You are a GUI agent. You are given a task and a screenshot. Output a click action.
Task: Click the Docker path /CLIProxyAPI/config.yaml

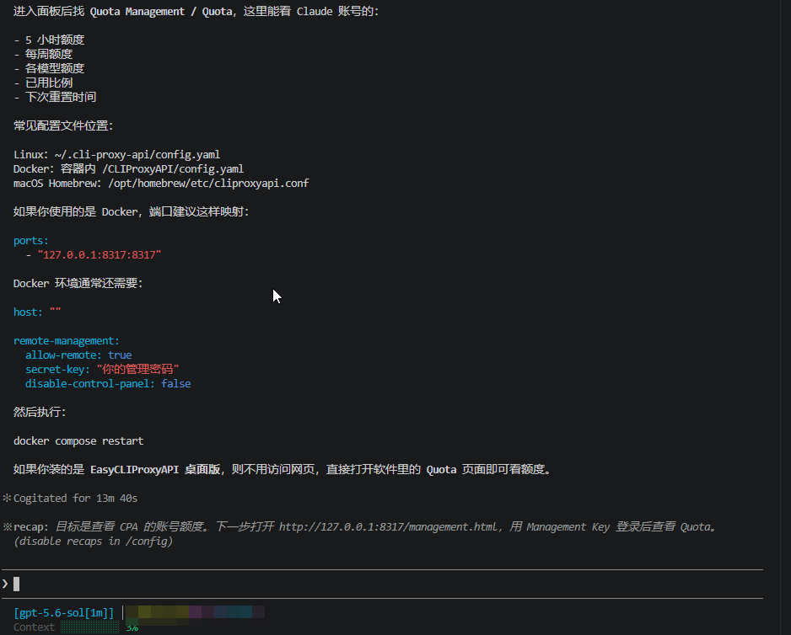point(173,168)
